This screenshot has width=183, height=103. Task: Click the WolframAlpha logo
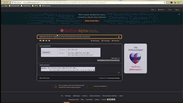click(79, 31)
